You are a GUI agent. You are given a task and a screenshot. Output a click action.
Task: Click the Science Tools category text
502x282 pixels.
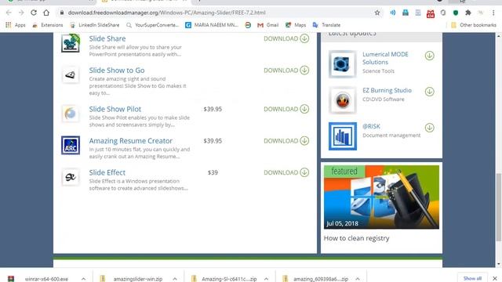378,71
